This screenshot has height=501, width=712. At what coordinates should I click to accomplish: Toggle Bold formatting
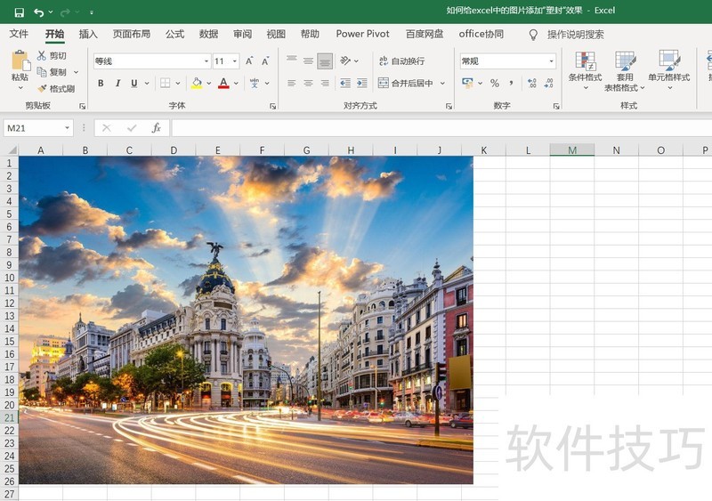pos(101,83)
